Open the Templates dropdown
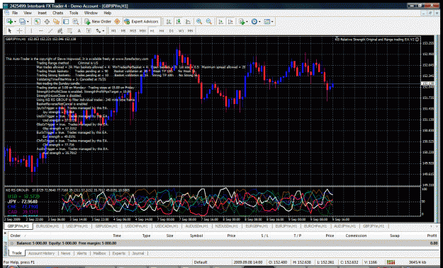The image size is (443, 268). (x=268, y=22)
